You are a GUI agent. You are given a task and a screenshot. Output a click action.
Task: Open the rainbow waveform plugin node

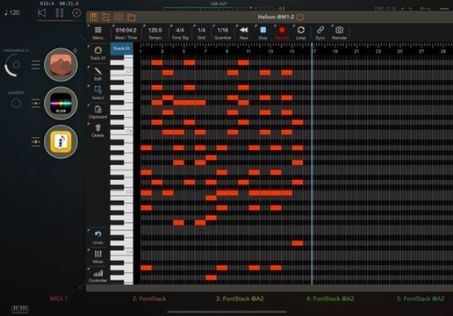tap(61, 103)
